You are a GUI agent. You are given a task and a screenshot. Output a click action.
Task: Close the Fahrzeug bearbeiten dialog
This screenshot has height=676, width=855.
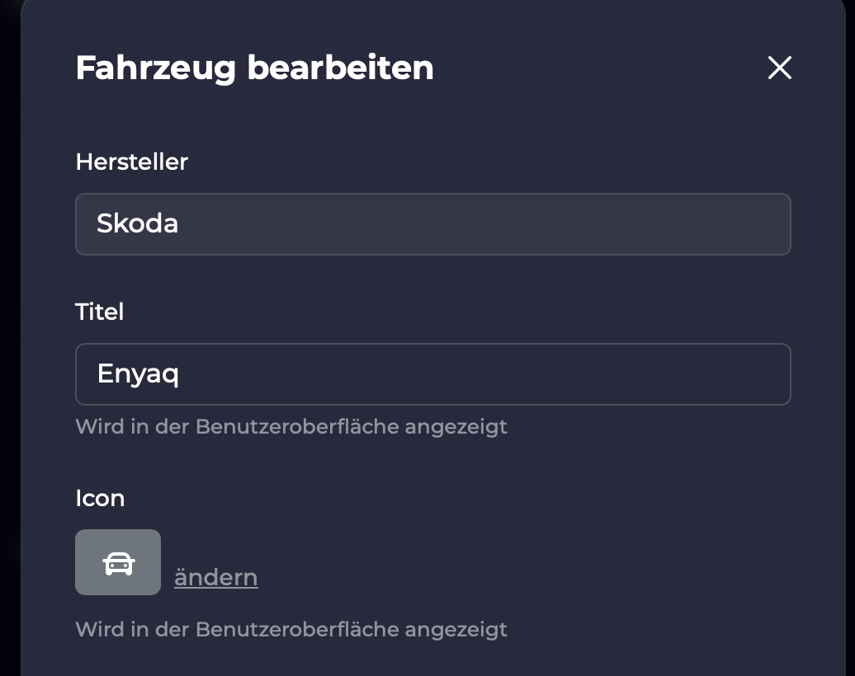[779, 68]
